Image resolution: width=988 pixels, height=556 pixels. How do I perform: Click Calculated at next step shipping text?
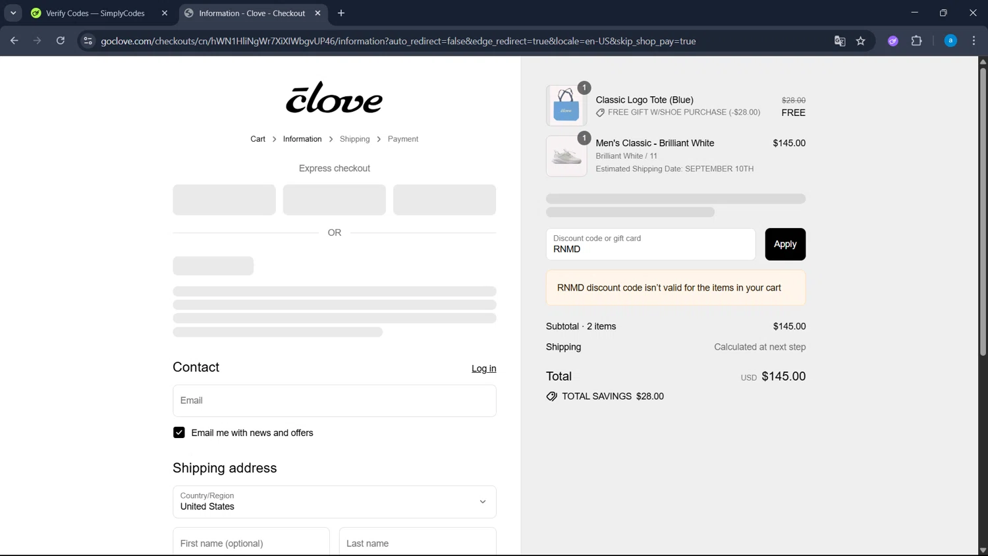[759, 347]
